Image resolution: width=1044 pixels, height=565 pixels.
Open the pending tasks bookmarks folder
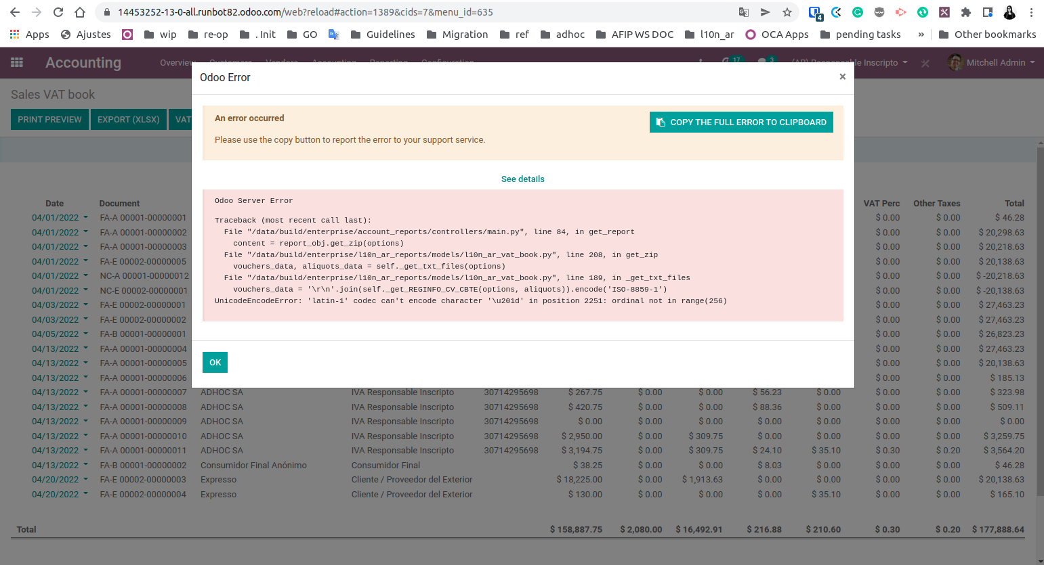(860, 35)
